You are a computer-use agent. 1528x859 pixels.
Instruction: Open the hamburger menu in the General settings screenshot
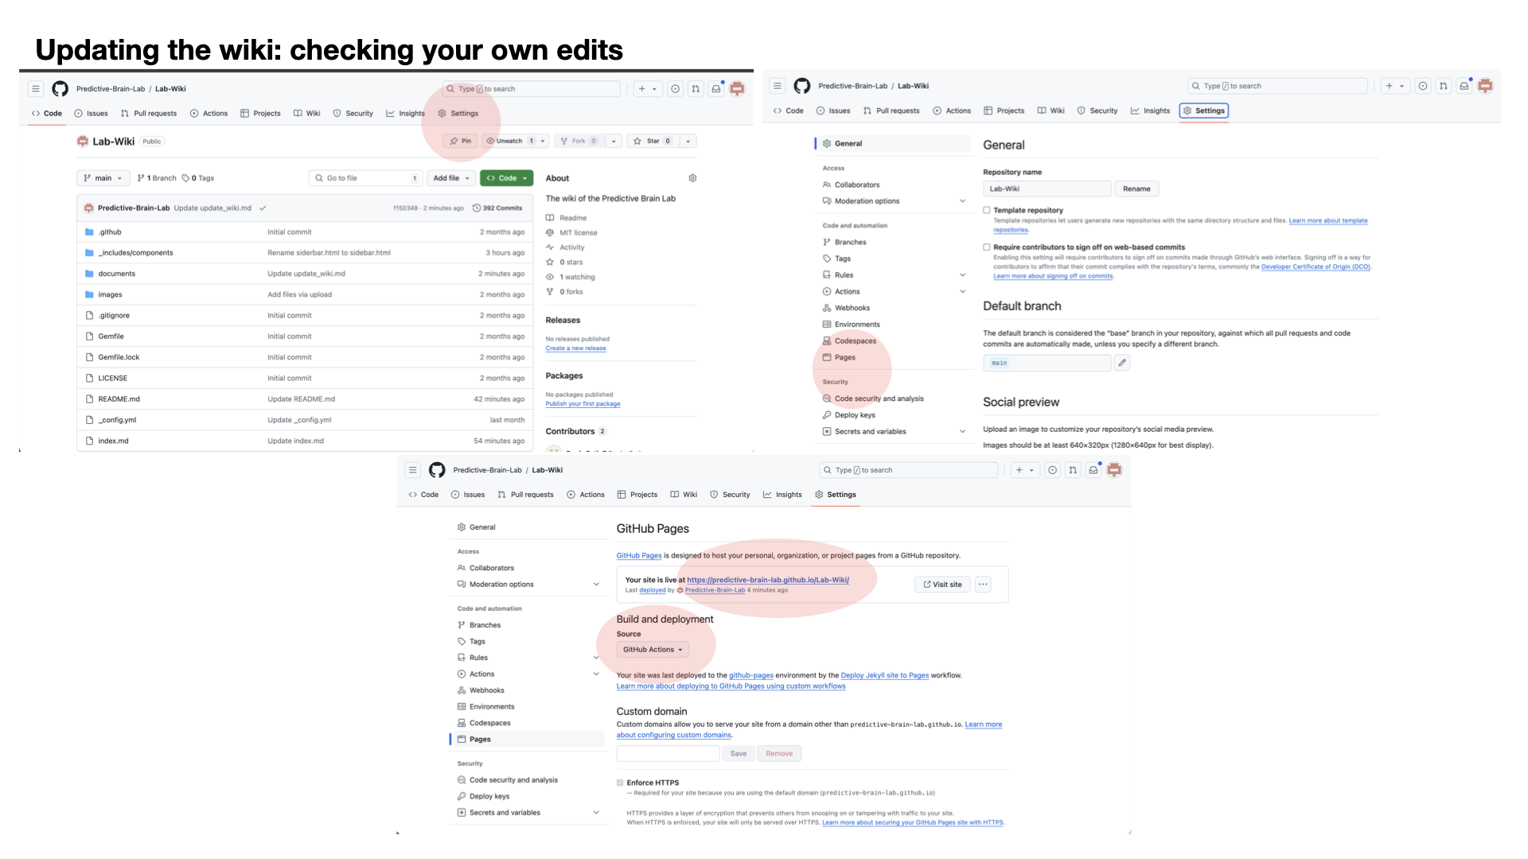(x=778, y=86)
